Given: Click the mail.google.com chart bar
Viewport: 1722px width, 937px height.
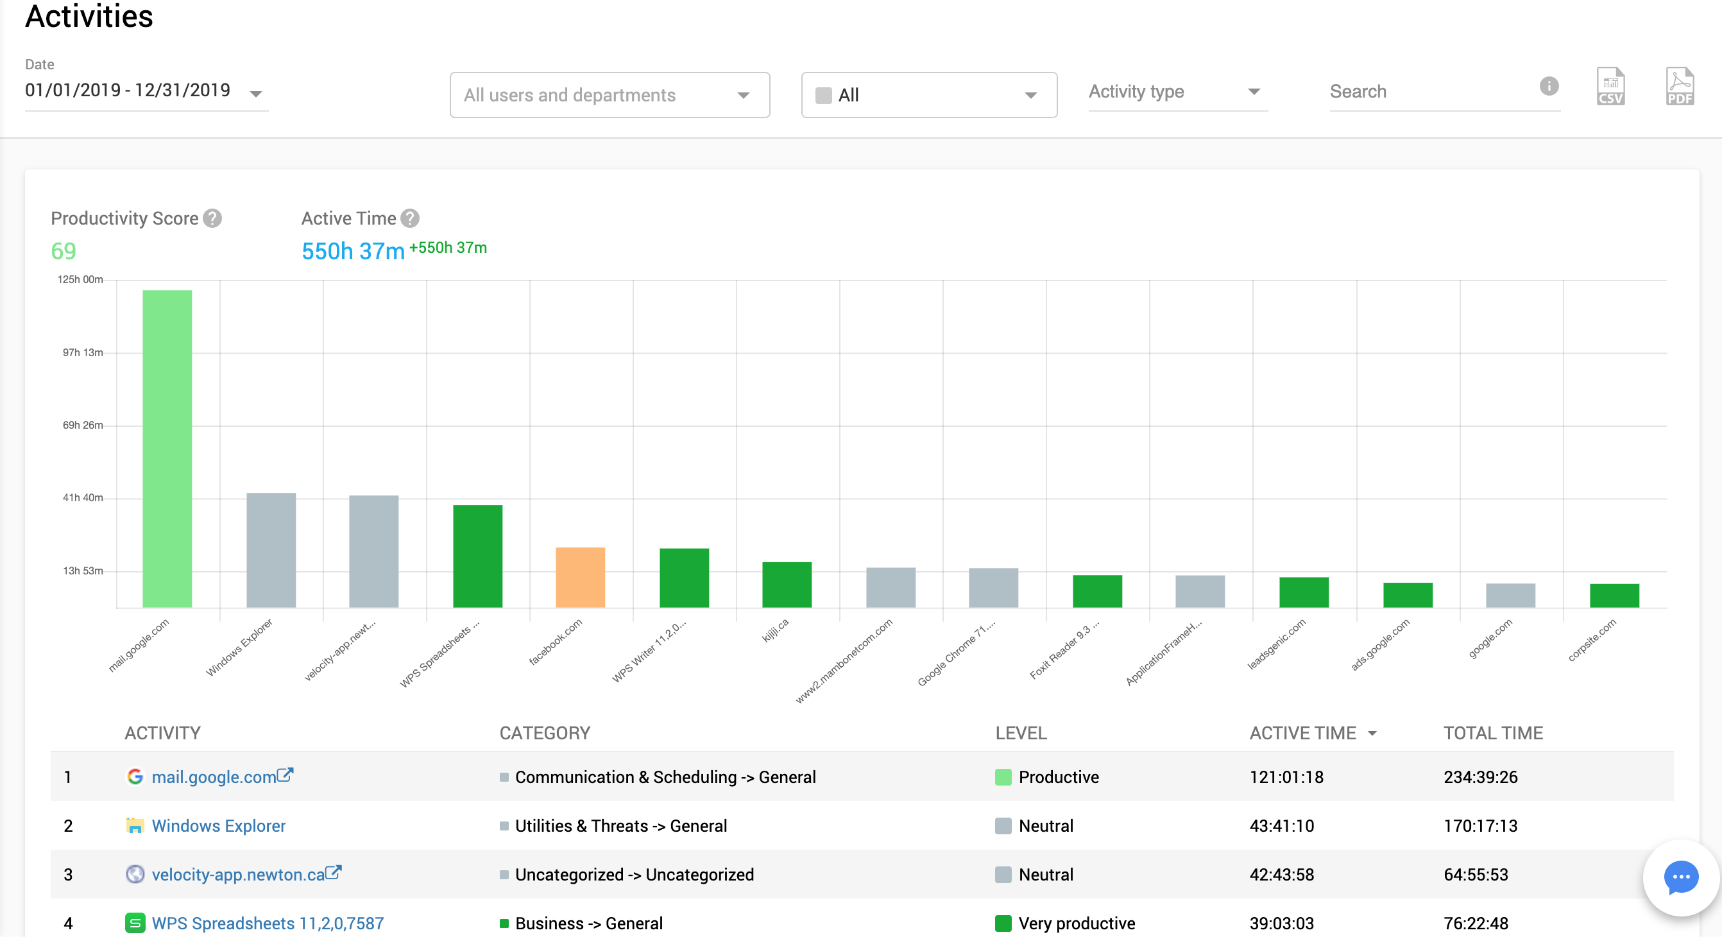Looking at the screenshot, I should 167,448.
